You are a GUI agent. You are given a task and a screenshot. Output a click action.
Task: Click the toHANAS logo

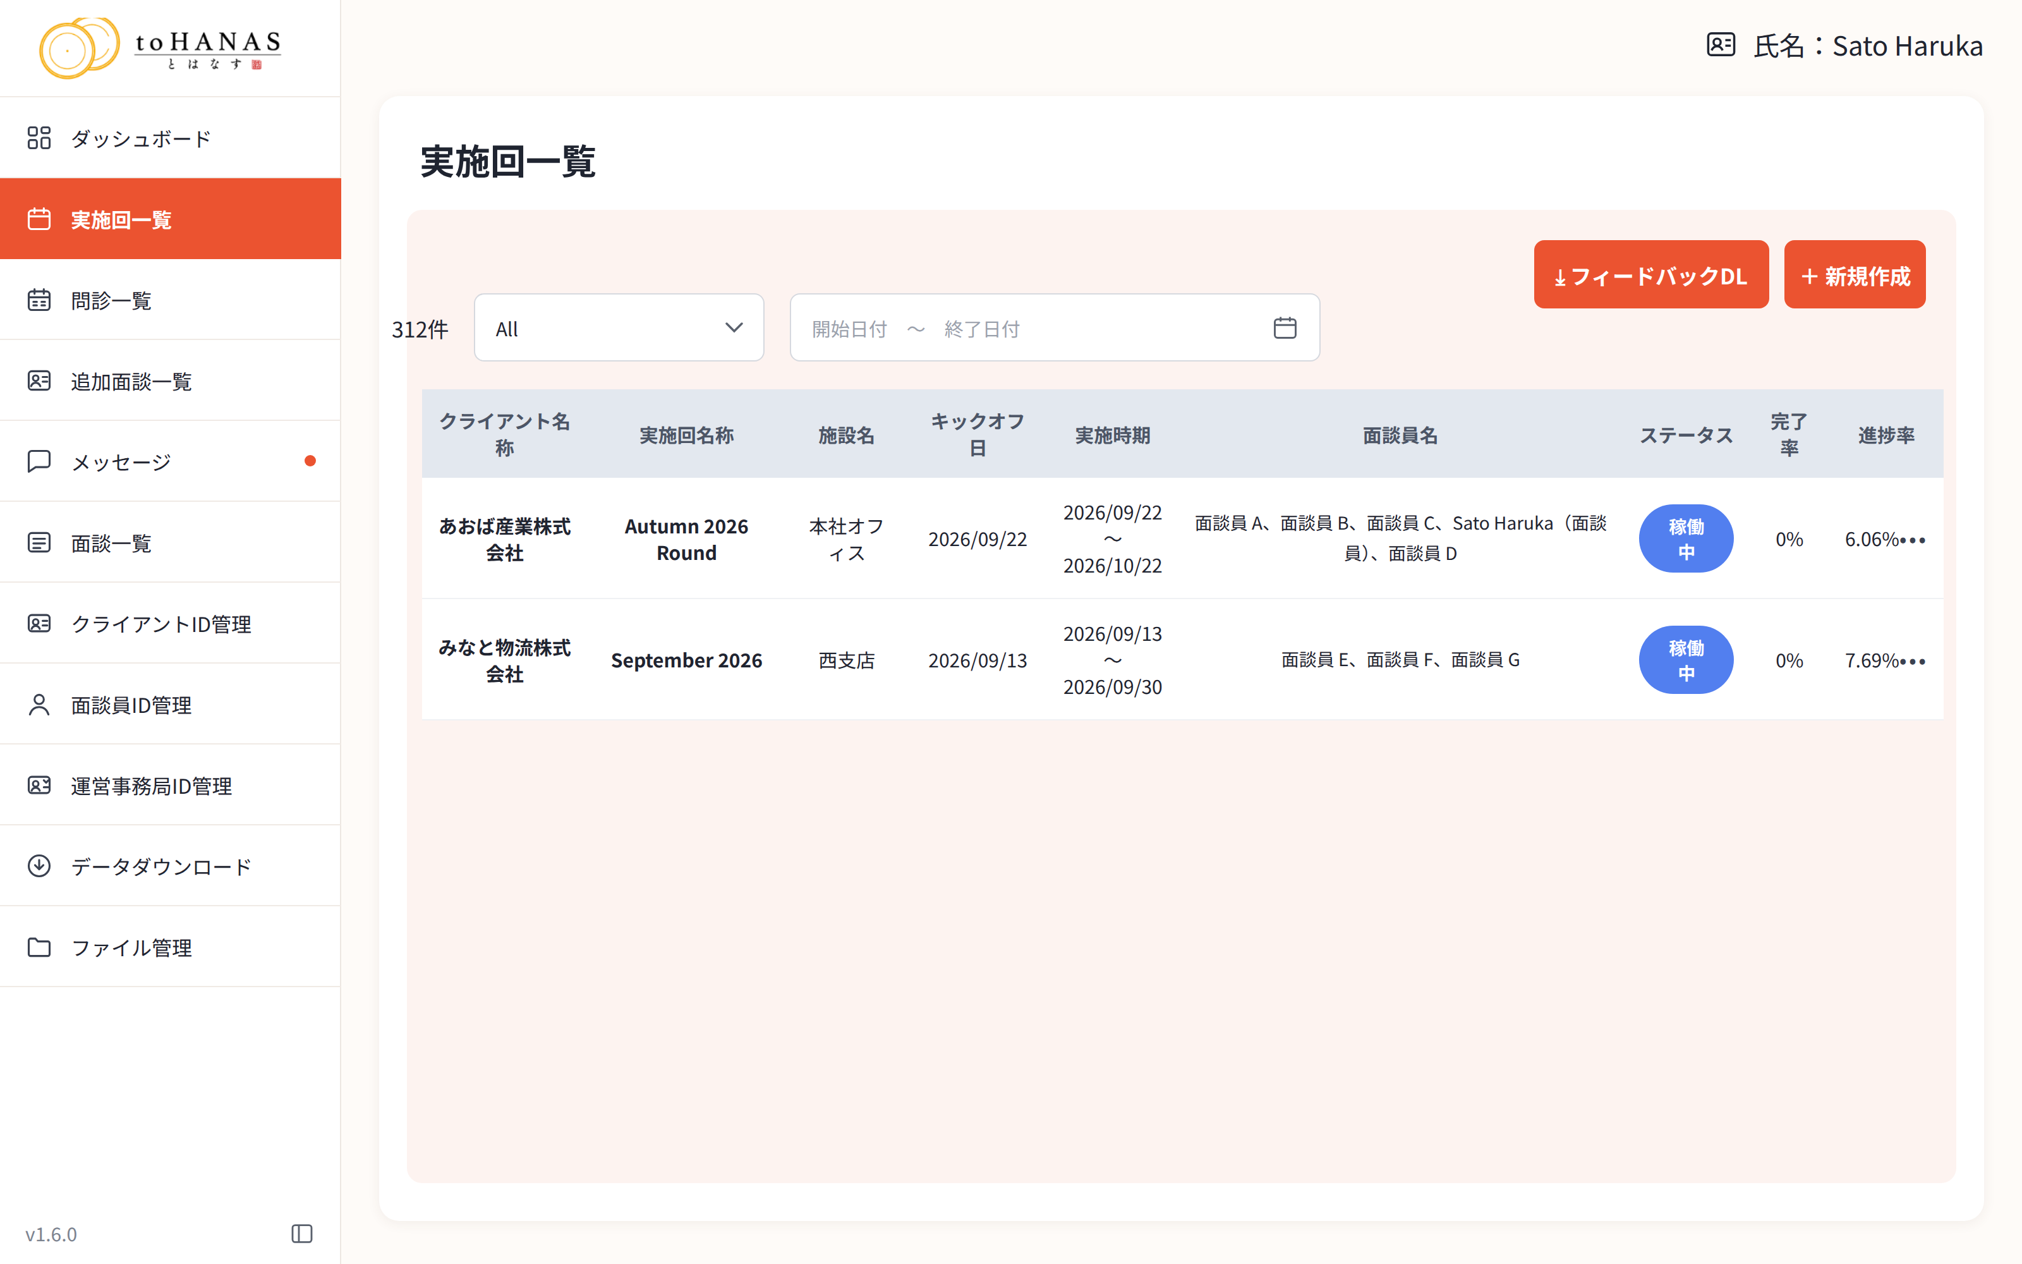click(x=160, y=47)
